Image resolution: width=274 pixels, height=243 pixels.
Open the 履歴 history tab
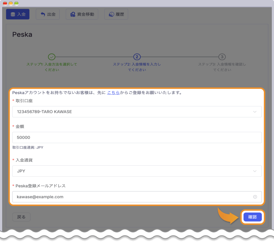116,14
